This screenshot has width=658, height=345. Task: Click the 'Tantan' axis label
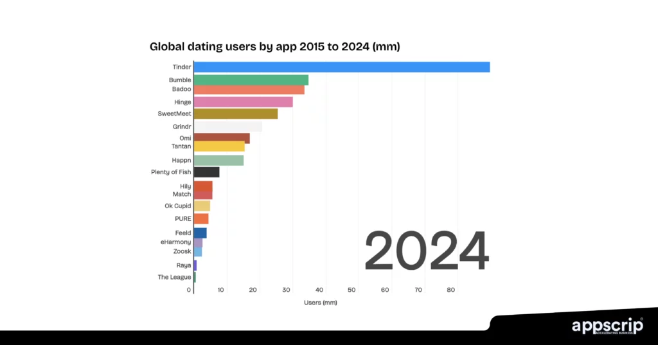[181, 146]
